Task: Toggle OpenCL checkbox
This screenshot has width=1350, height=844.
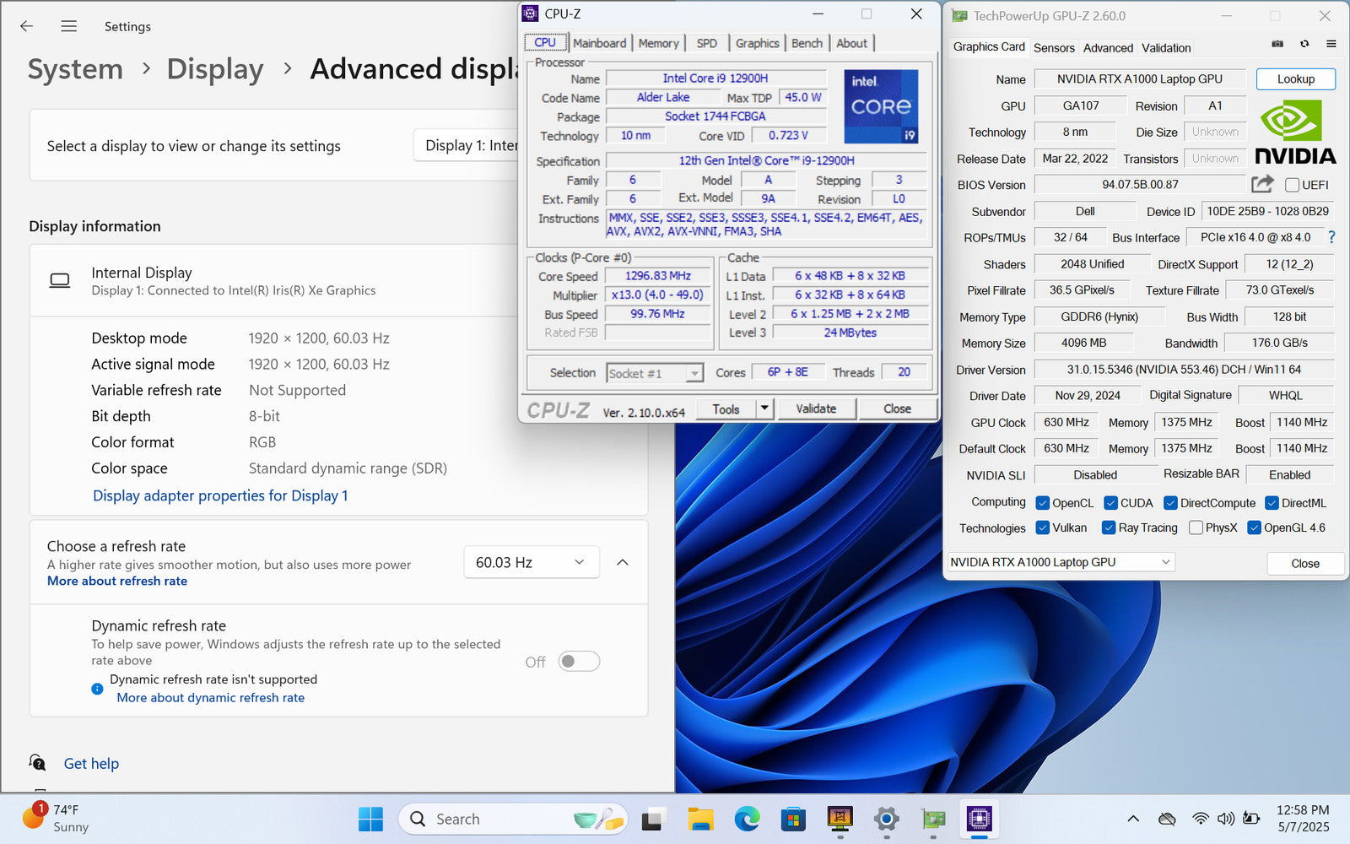Action: pos(1042,503)
